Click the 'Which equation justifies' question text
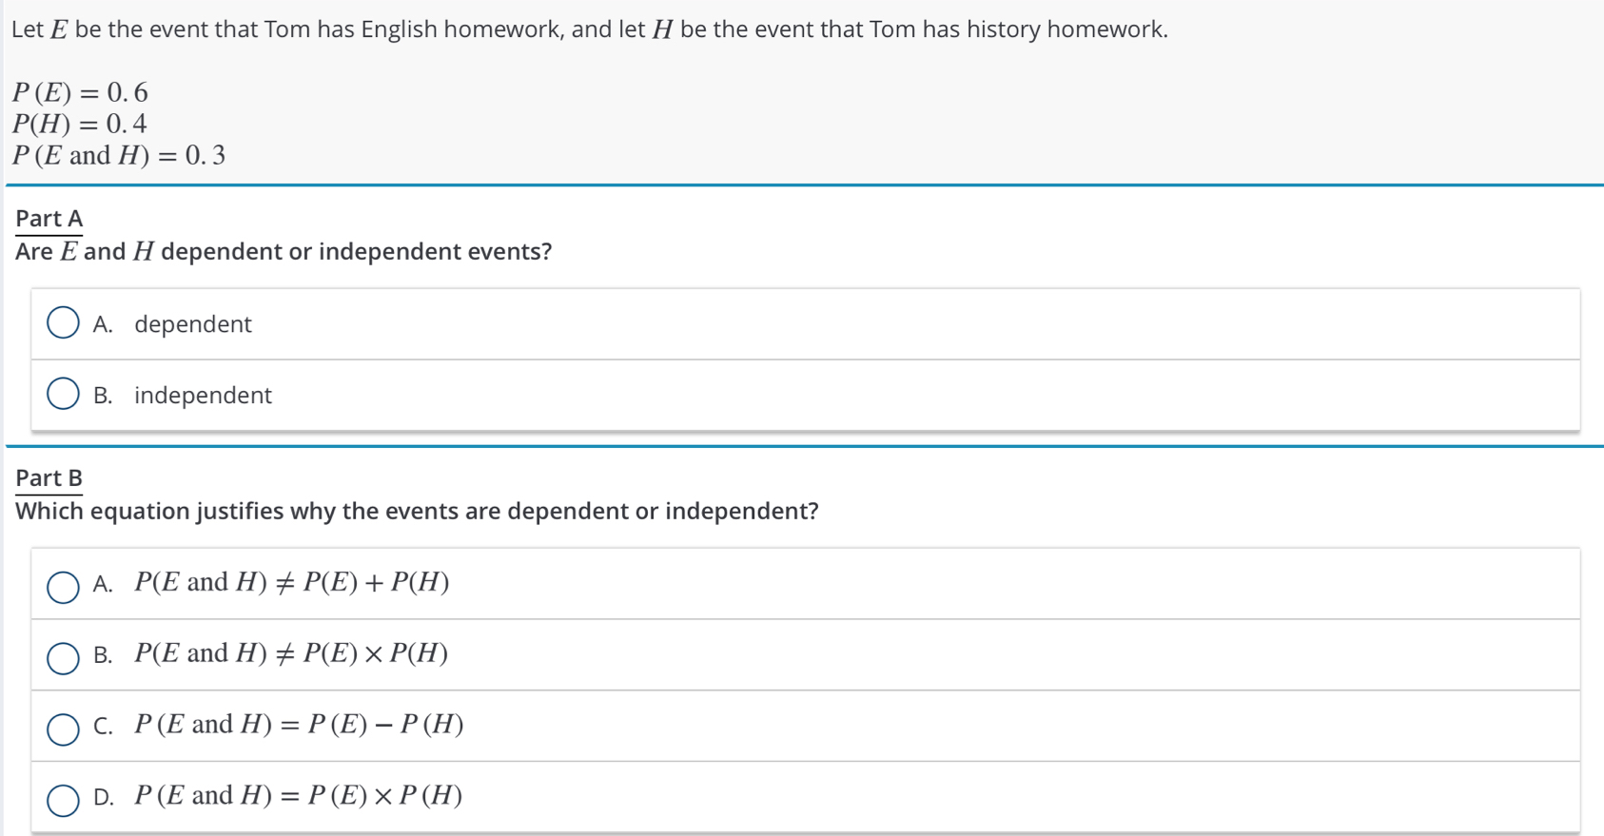The image size is (1604, 836). coord(417,512)
